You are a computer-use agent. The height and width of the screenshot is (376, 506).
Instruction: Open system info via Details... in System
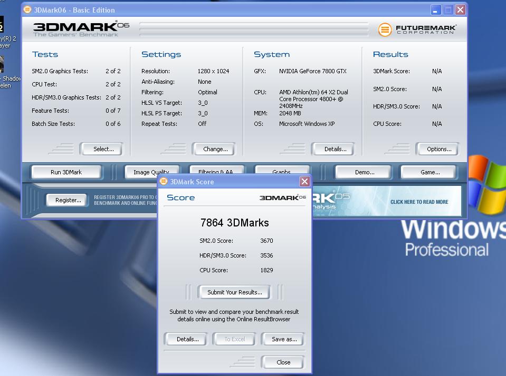[x=333, y=149]
